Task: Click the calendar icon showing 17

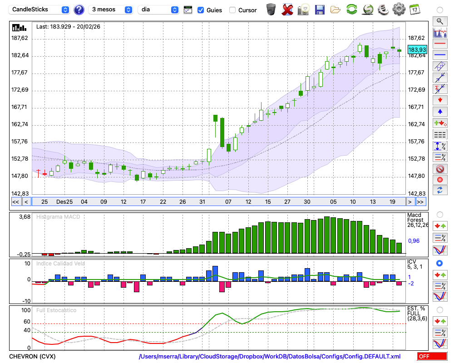Action: (x=414, y=9)
